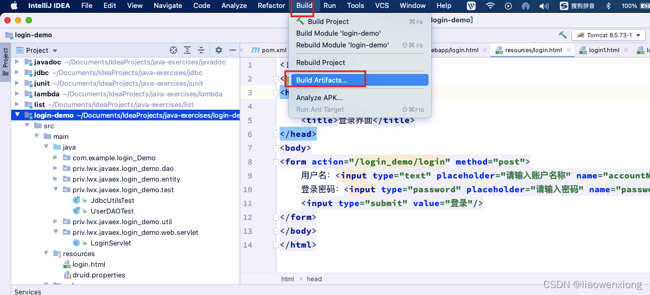The width and height of the screenshot is (650, 295).
Task: Close the login1.html editor tab
Action: (625, 50)
